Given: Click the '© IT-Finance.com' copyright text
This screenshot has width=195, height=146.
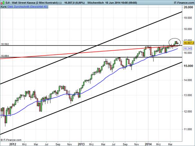Looking at the screenshot, I should point(11,140).
